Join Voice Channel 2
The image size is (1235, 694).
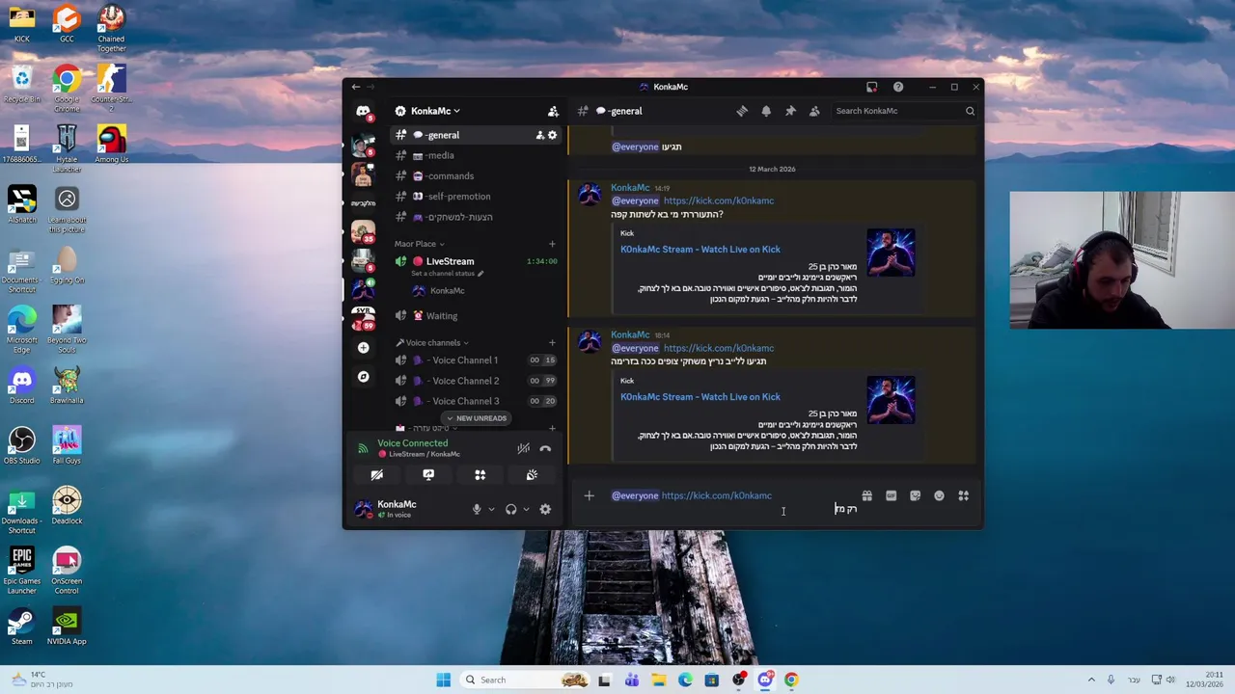pyautogui.click(x=476, y=381)
